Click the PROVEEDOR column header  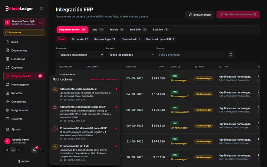coord(66,67)
